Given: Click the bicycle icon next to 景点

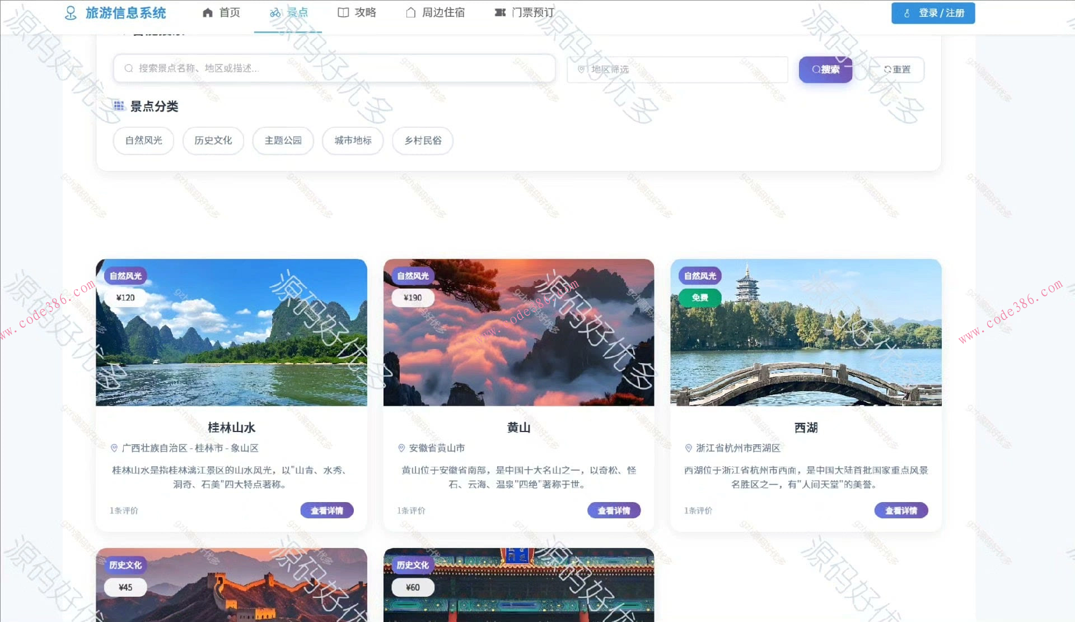Looking at the screenshot, I should tap(275, 12).
